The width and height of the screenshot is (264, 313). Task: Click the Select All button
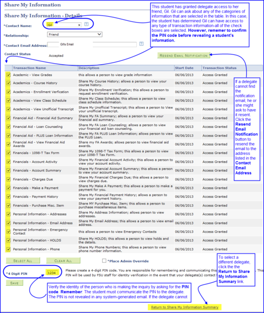pyautogui.click(x=23, y=261)
